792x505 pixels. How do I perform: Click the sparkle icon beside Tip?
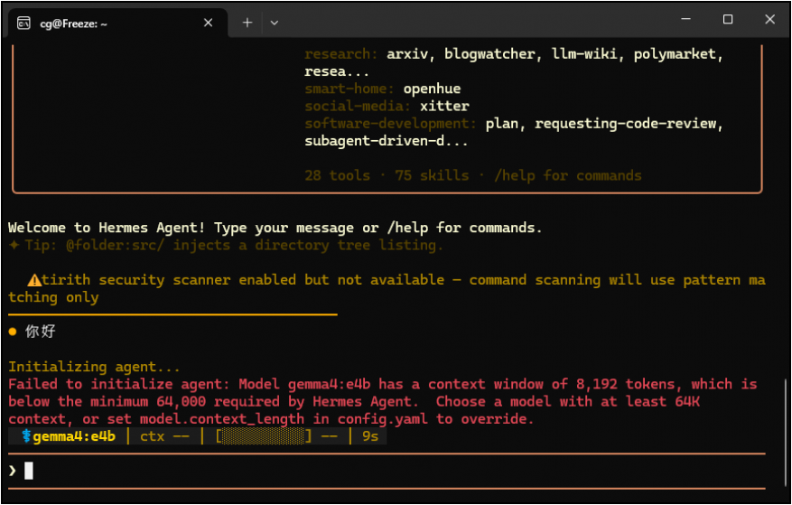14,246
